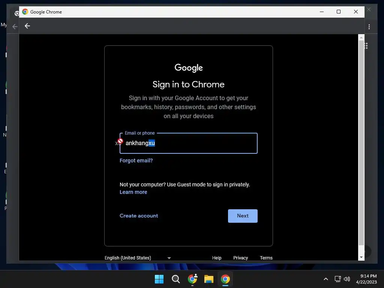Image resolution: width=384 pixels, height=288 pixels.
Task: Click the Chrome logo in title bar
Action: pos(25,12)
